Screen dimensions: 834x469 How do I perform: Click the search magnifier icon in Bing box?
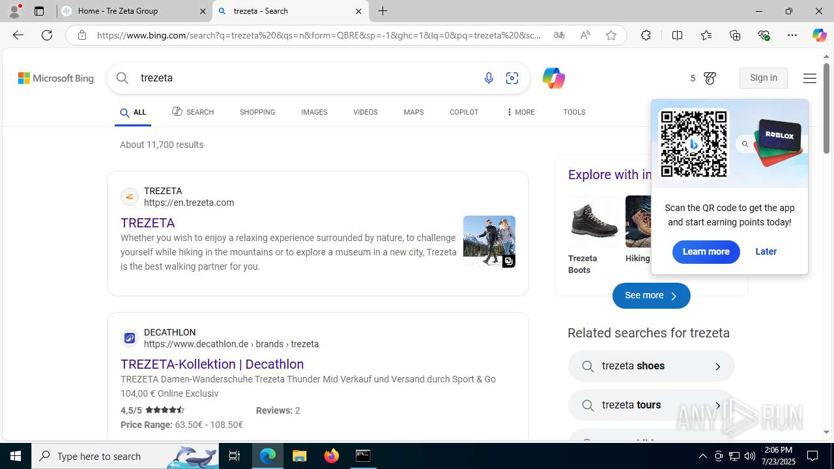pos(122,78)
